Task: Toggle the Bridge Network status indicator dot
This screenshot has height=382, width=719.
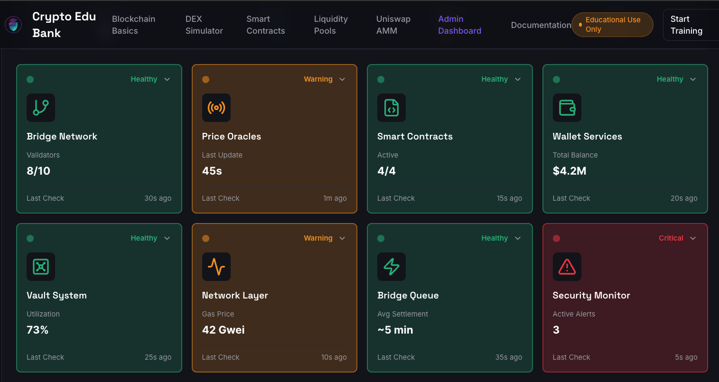Action: (x=30, y=79)
